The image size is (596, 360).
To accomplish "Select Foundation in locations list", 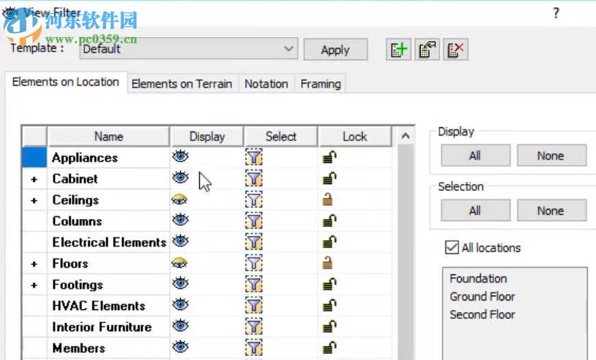I will [x=478, y=279].
